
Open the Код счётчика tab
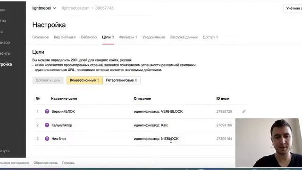point(65,37)
